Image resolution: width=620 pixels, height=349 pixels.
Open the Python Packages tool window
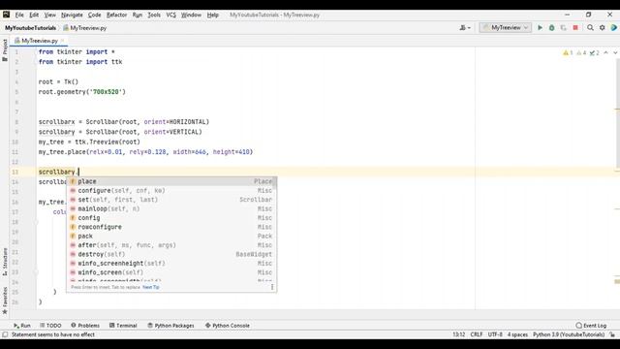(x=170, y=326)
